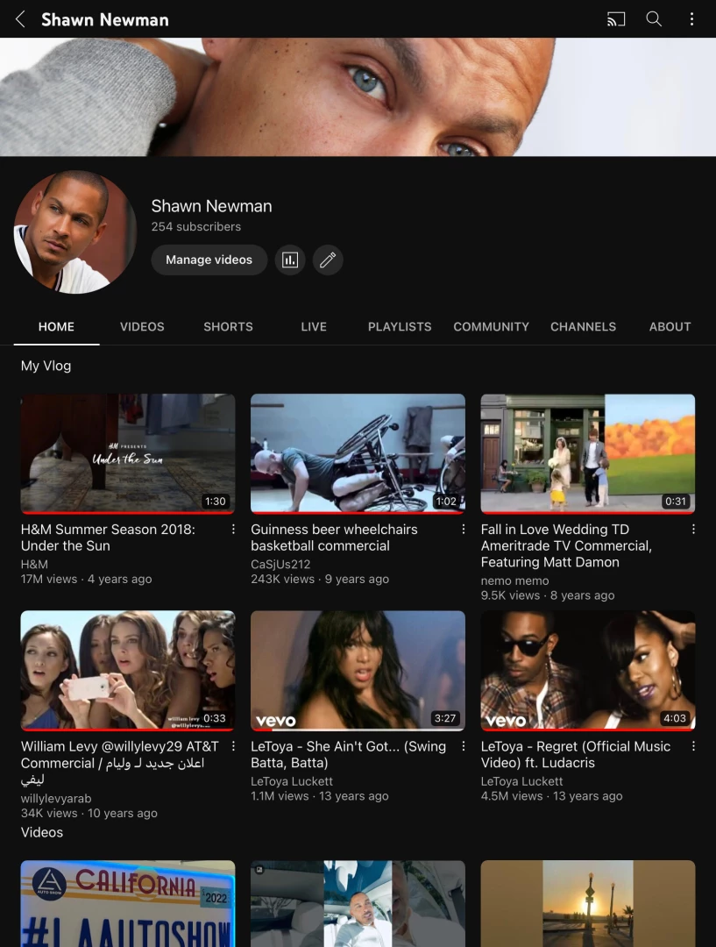Click the 'CaSjUs212' channel name

pos(280,564)
